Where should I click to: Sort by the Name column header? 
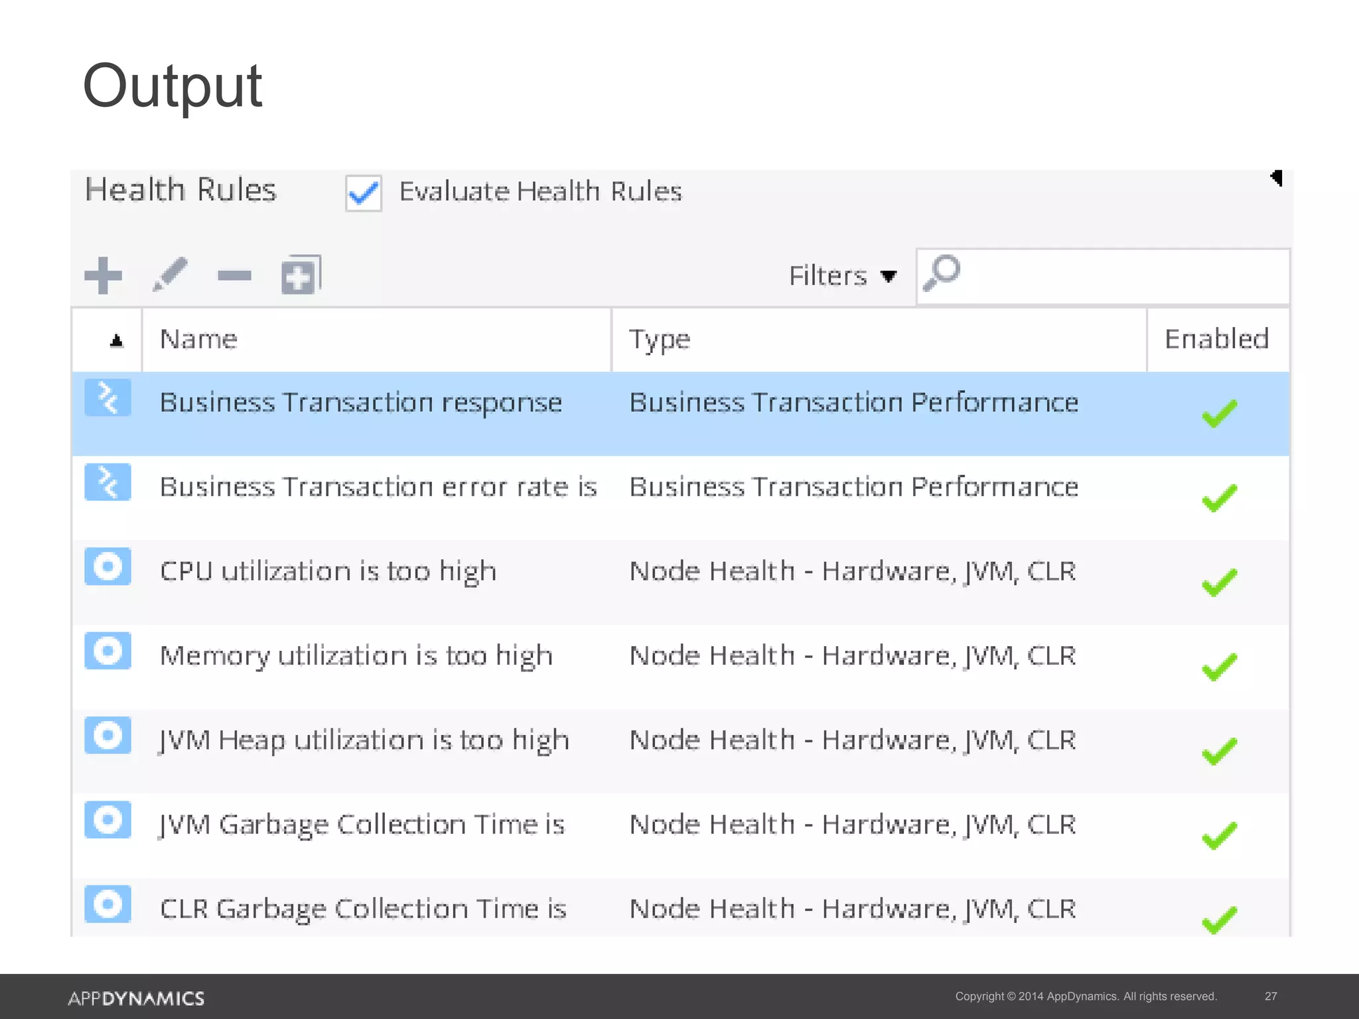coord(199,340)
